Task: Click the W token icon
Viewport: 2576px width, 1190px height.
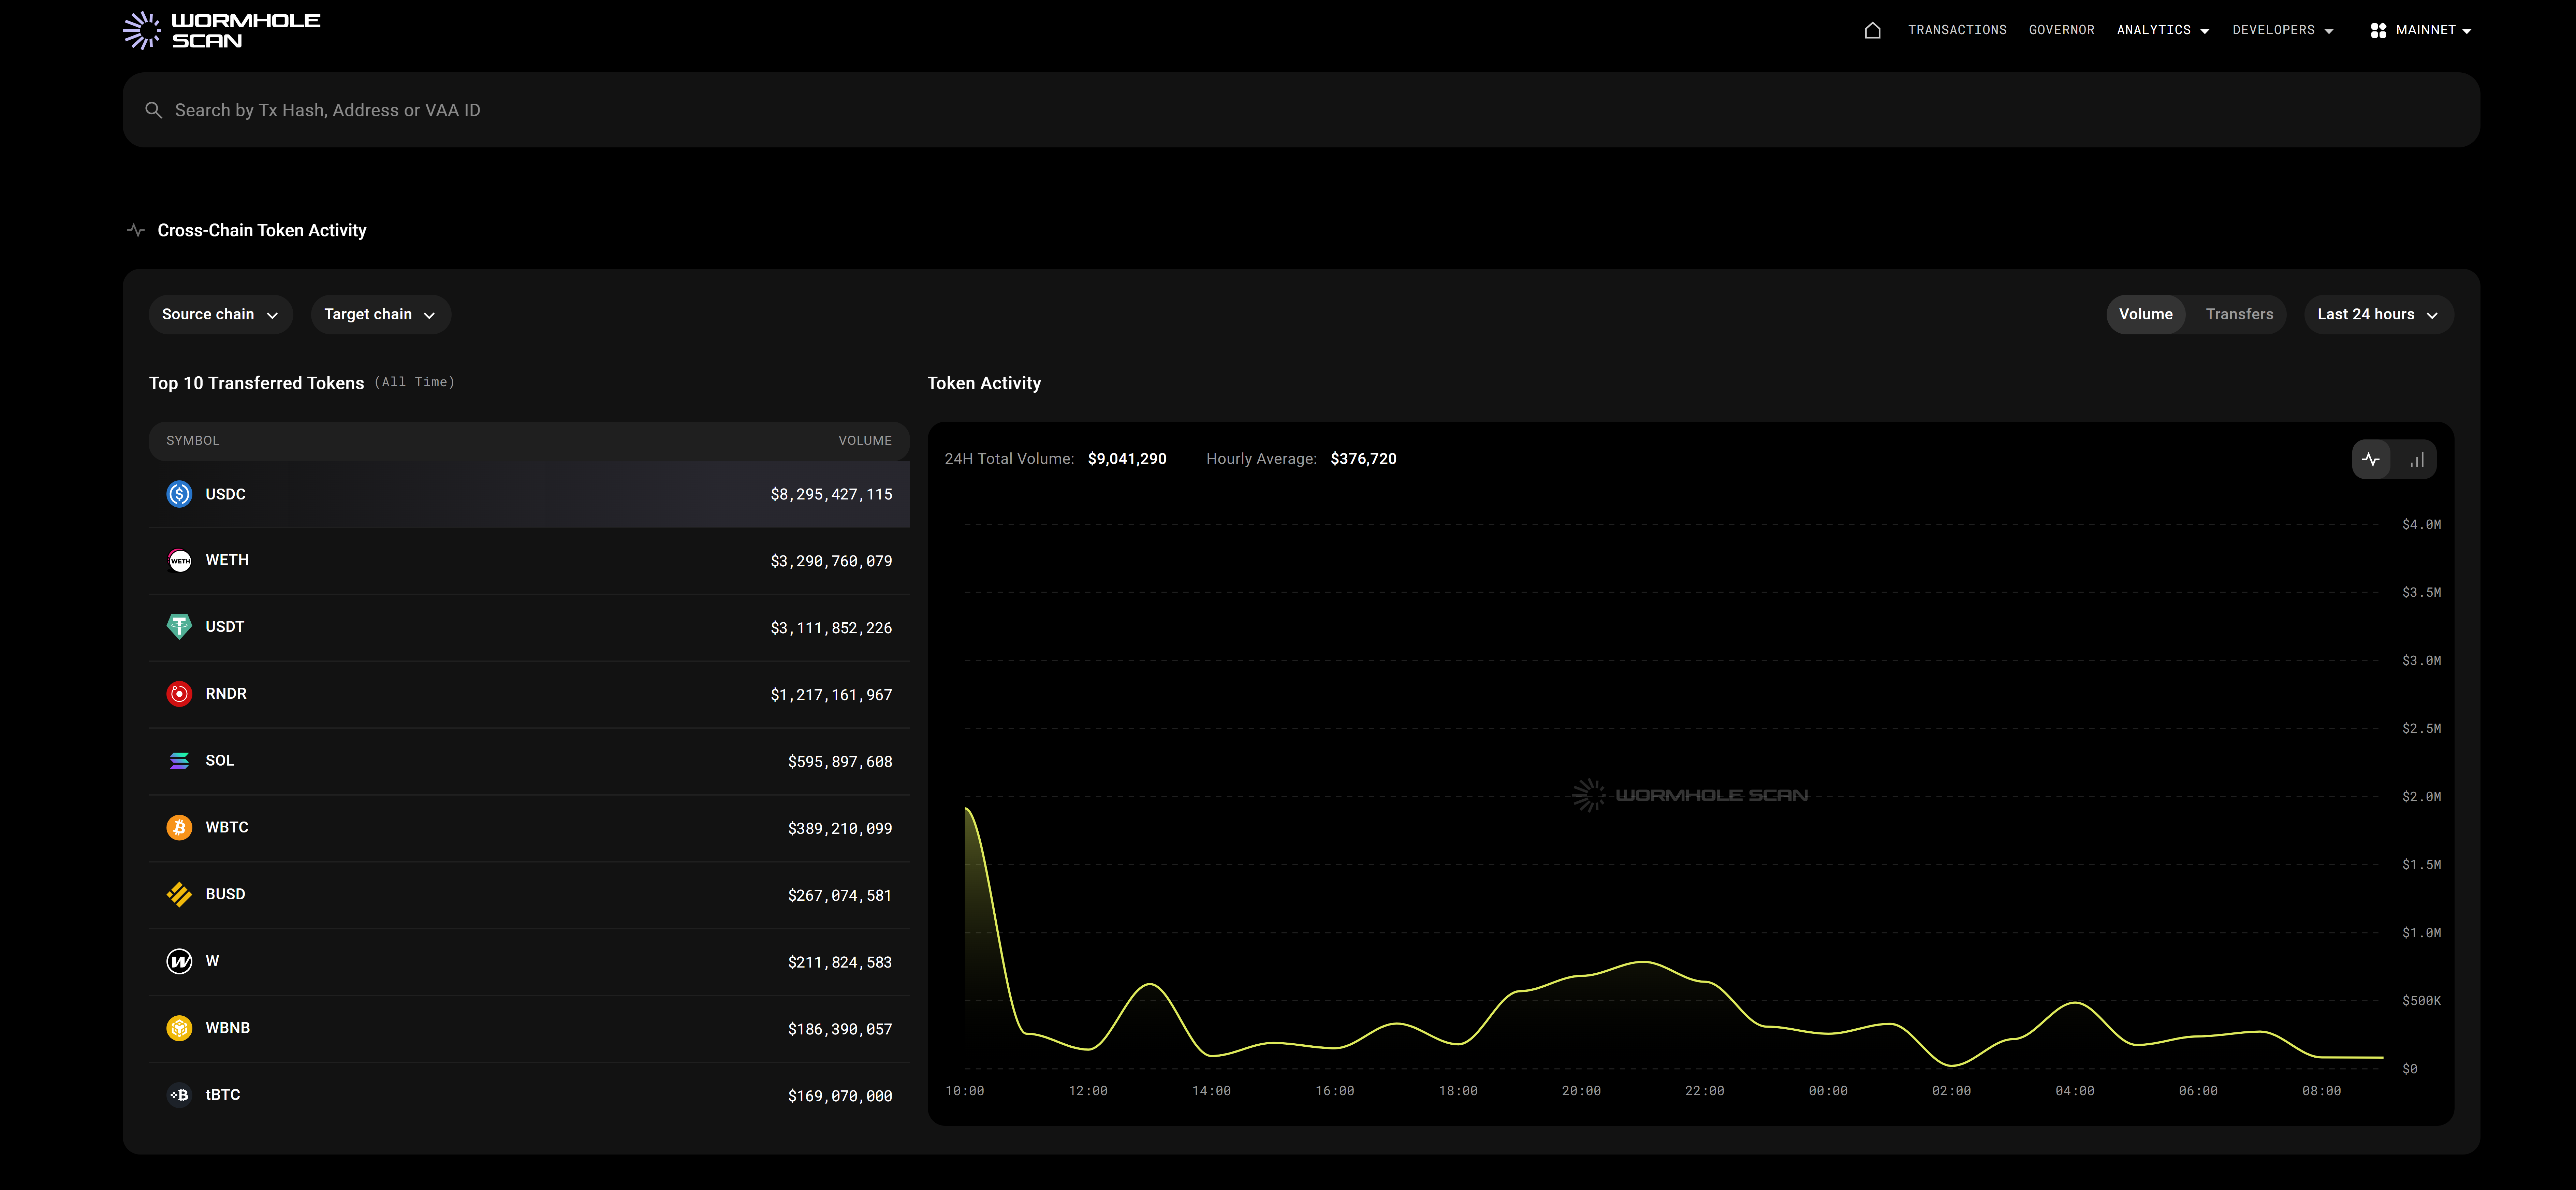Action: coord(179,961)
